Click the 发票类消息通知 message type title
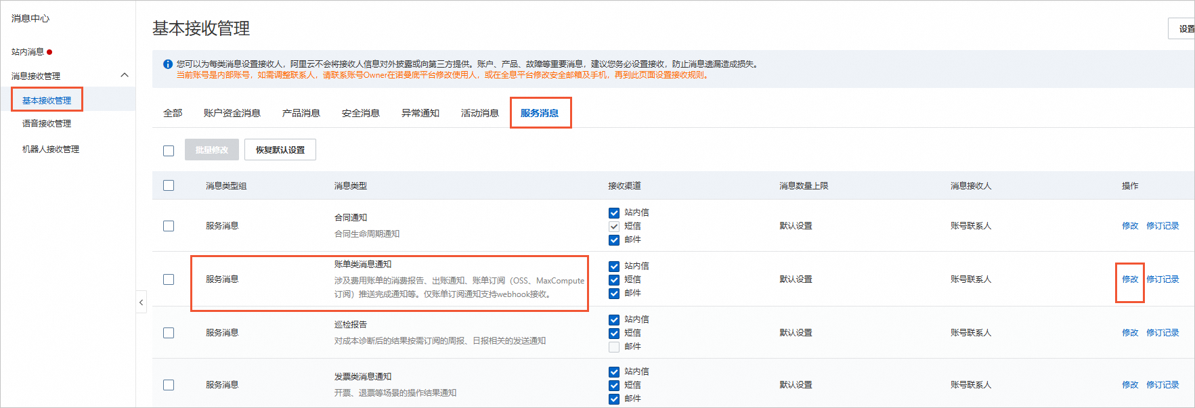Image resolution: width=1195 pixels, height=408 pixels. pyautogui.click(x=363, y=377)
